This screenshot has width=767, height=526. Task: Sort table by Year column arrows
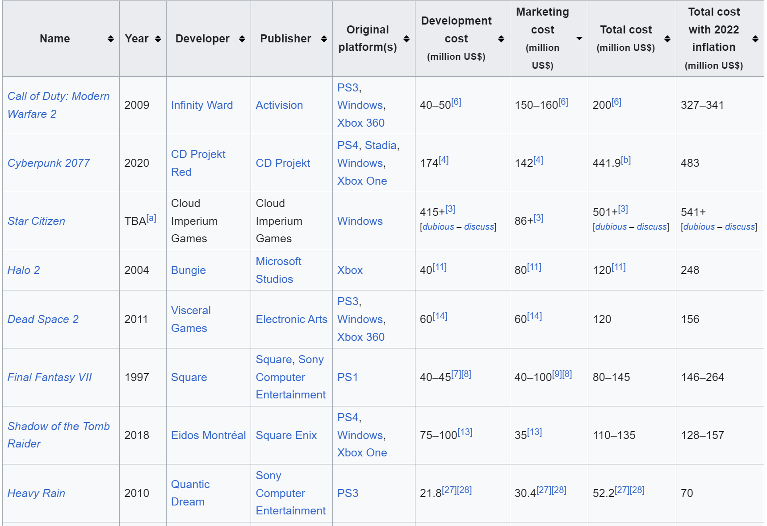pos(158,39)
